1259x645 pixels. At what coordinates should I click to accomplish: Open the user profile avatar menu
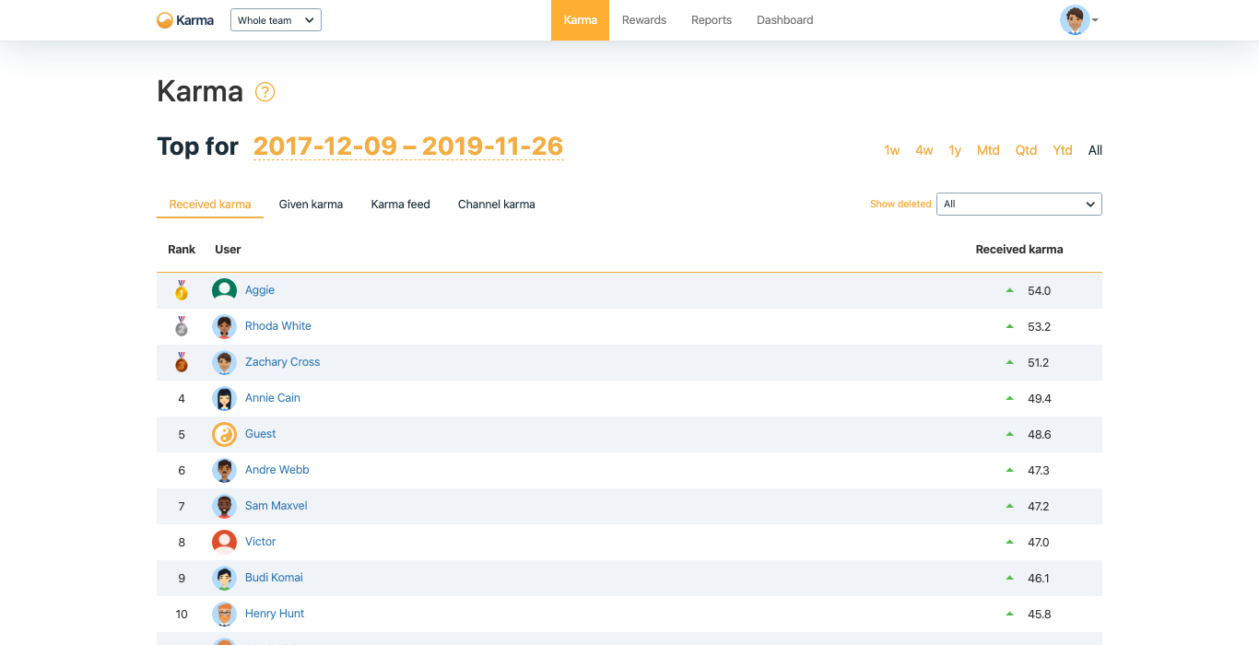(x=1078, y=20)
